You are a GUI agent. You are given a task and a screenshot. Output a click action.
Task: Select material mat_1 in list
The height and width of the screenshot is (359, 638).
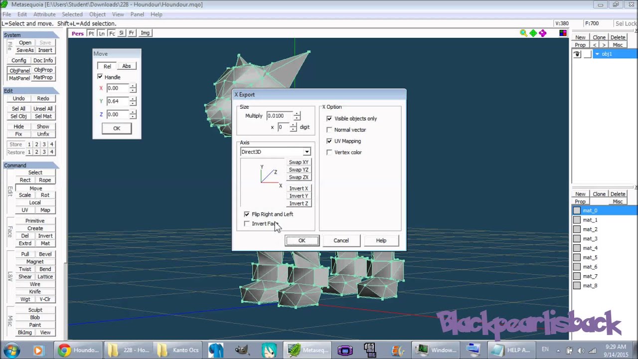coord(604,220)
